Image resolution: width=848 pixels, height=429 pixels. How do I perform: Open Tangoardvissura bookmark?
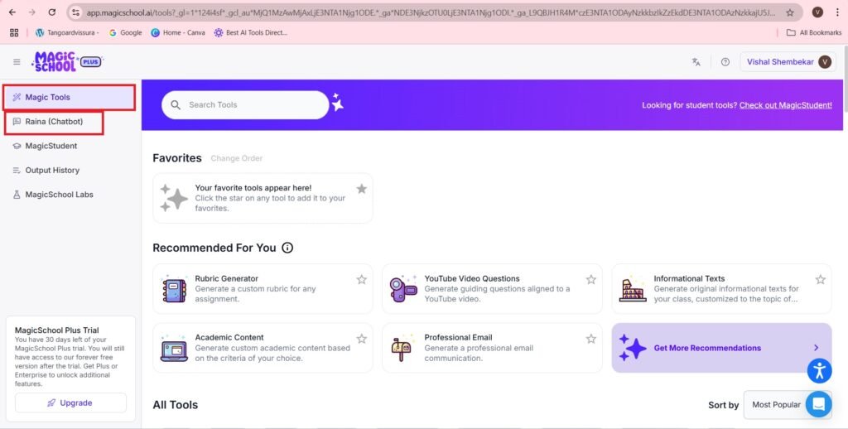point(68,32)
